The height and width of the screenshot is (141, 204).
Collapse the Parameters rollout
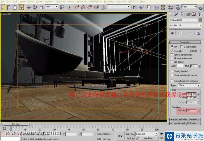coord(185,42)
